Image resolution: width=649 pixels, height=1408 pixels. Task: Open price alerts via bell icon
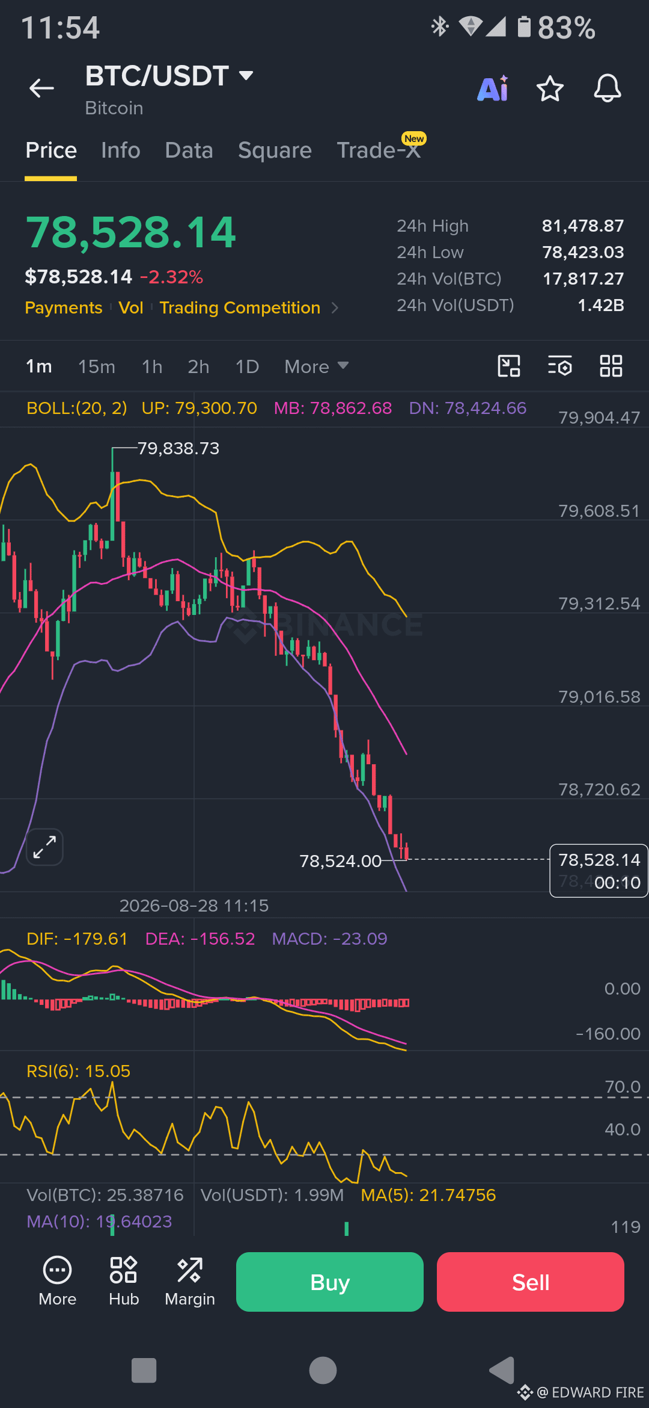click(608, 88)
